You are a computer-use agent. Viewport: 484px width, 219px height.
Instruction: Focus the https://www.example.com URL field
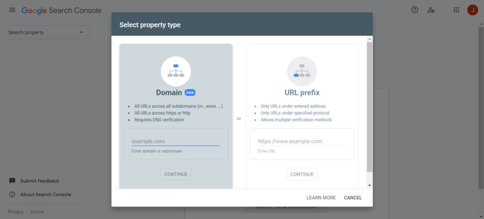tap(302, 141)
